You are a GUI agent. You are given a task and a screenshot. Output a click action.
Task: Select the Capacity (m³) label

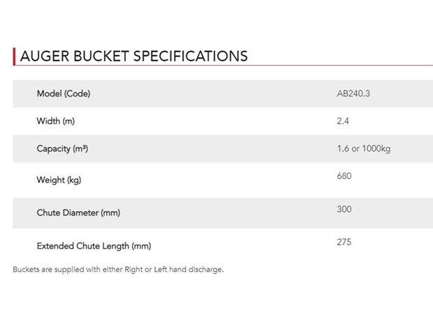(x=62, y=149)
